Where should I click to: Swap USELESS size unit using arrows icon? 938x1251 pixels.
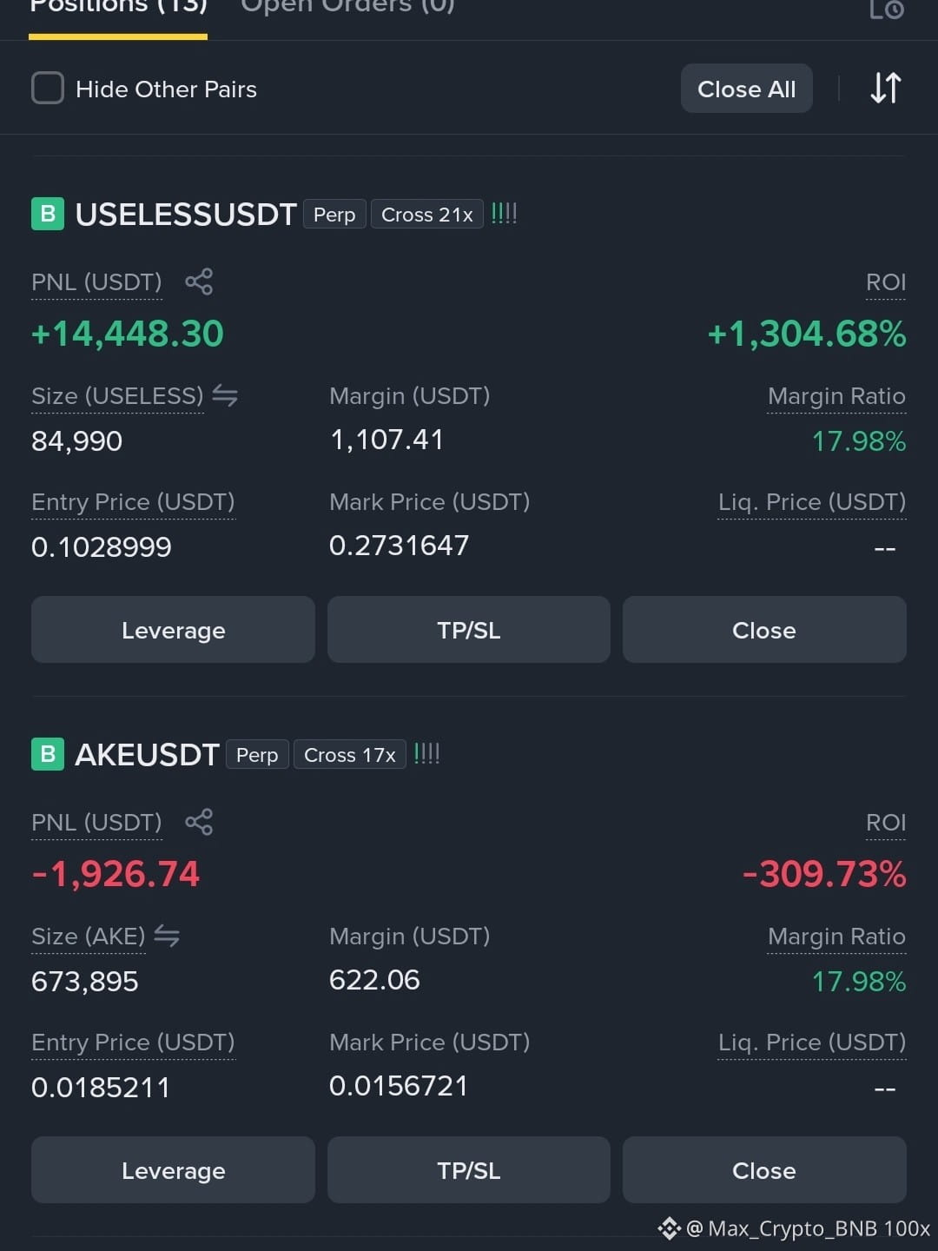(x=225, y=396)
